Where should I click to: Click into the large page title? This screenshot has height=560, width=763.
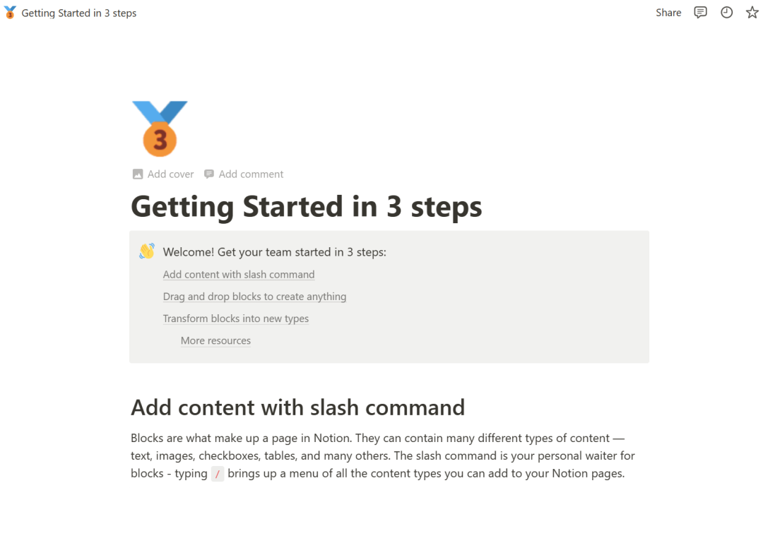tap(307, 207)
